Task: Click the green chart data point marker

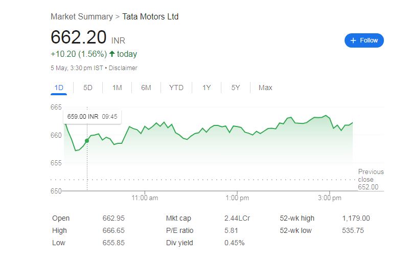Action: (x=87, y=140)
